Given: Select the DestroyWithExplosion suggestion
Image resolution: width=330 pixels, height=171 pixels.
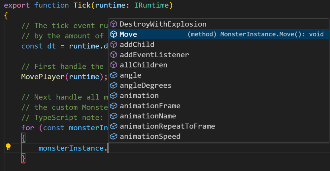Looking at the screenshot, I should click(x=163, y=24).
